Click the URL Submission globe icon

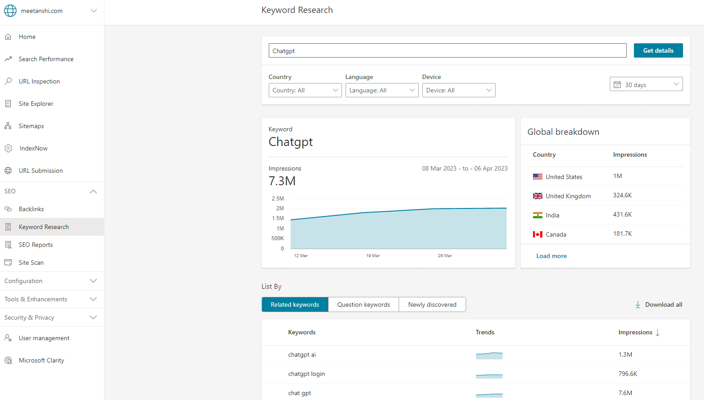tap(8, 171)
